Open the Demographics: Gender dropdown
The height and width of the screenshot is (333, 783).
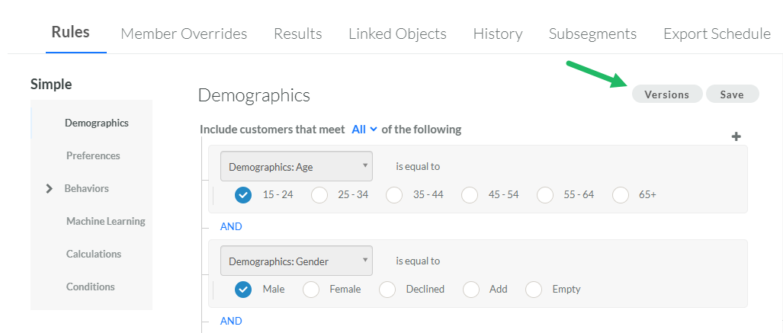pos(296,261)
